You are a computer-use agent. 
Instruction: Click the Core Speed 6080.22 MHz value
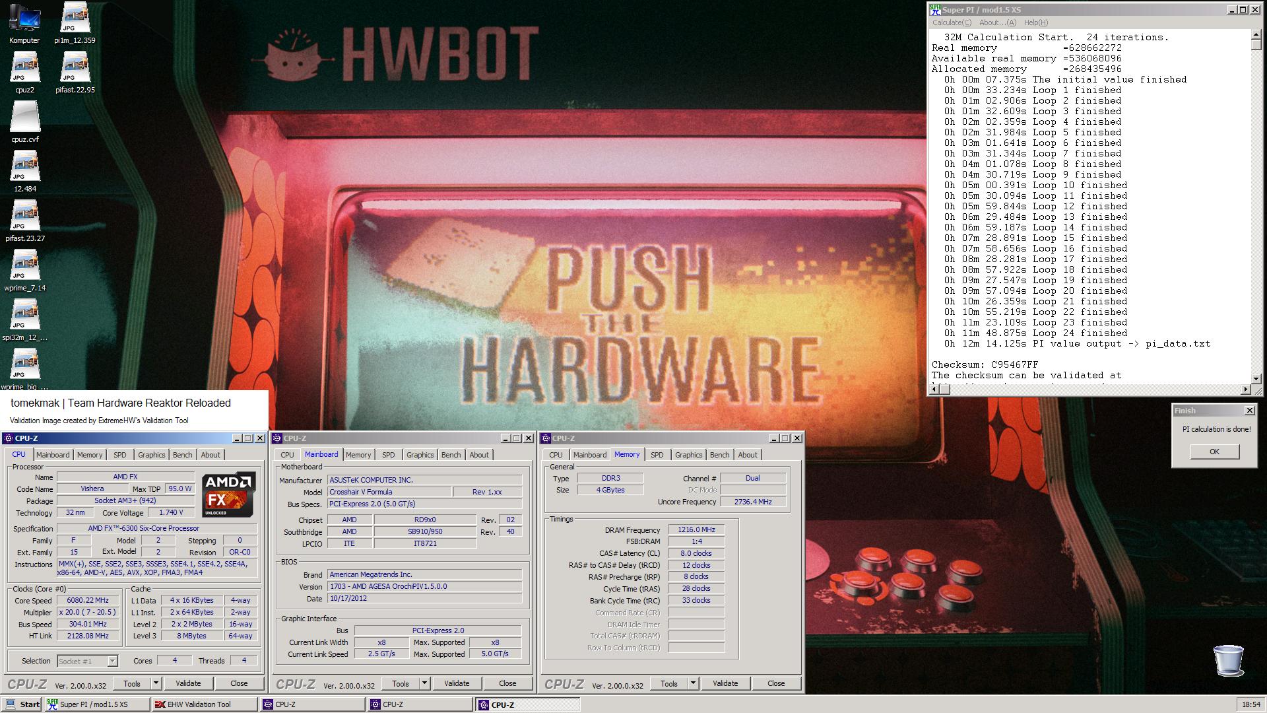(88, 601)
